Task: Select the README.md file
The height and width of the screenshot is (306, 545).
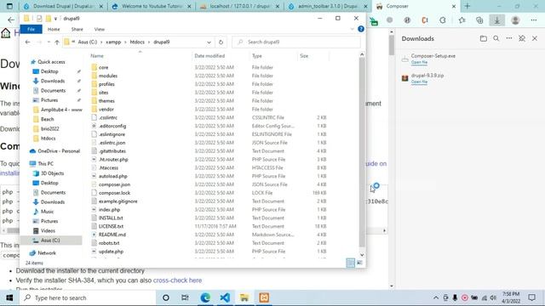Action: (112, 235)
